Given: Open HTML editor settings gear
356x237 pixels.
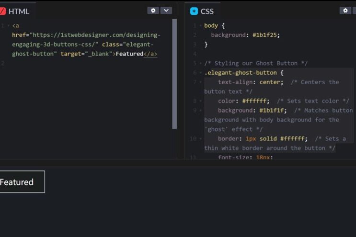Looking at the screenshot, I should tap(153, 11).
